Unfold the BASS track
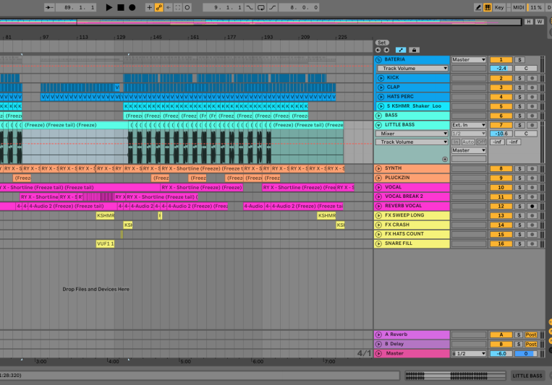 coord(379,116)
